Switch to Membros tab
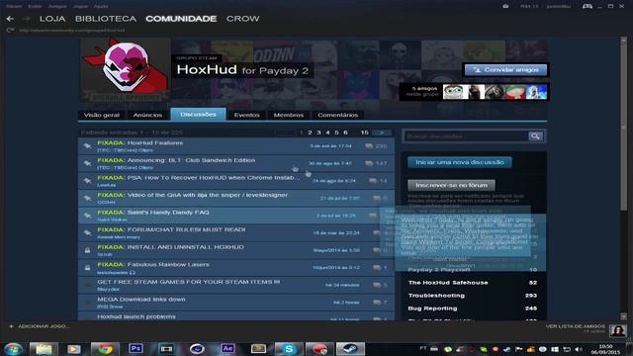The image size is (633, 356). pos(289,115)
